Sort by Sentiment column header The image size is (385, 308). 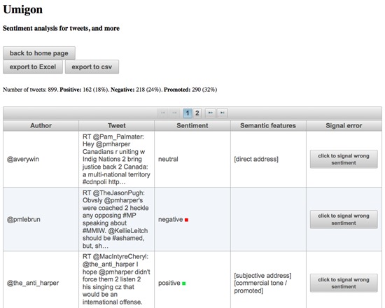[192, 125]
